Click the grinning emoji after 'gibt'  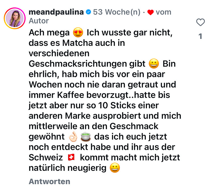click(154, 64)
